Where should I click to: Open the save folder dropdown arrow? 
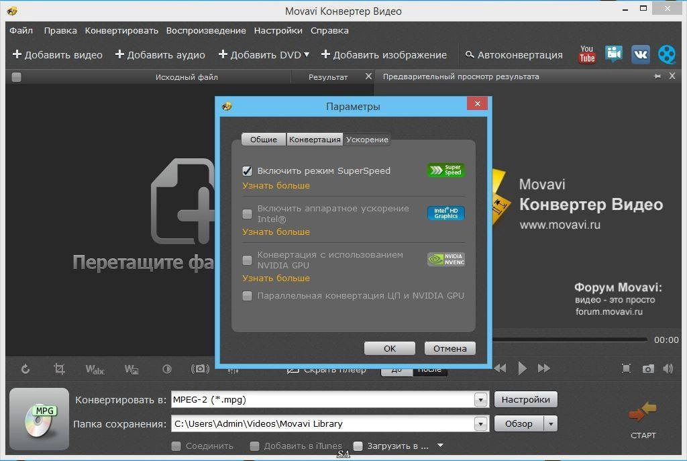[480, 423]
